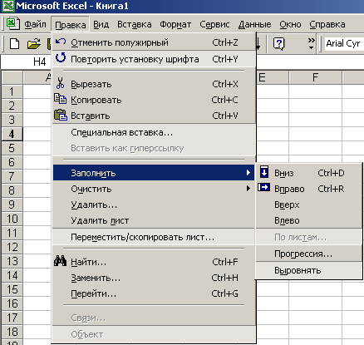Open the Arial Cyr font box

pyautogui.click(x=343, y=43)
